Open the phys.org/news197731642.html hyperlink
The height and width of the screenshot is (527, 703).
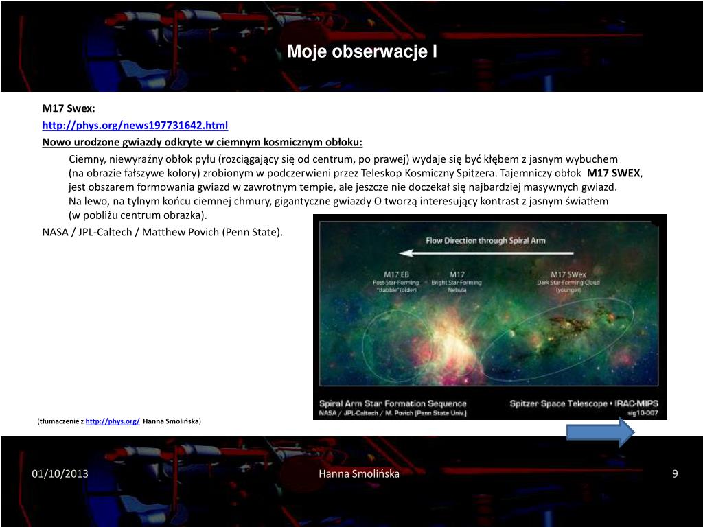[134, 125]
